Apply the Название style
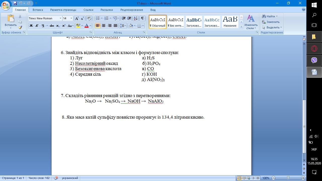The image size is (322, 181). click(x=230, y=22)
